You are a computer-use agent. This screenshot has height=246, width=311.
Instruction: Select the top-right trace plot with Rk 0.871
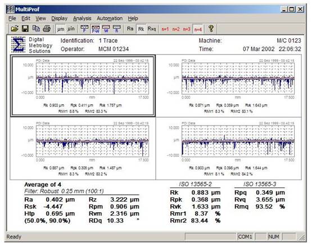229,86
